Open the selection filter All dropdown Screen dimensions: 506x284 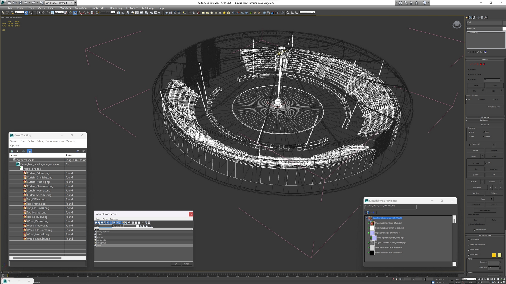(x=19, y=12)
